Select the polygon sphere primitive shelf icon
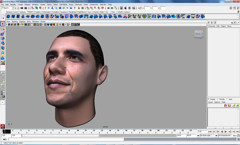 coord(9,16)
